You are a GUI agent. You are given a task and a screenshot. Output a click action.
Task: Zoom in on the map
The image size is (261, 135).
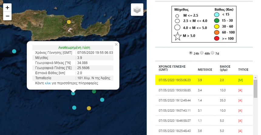[8, 7]
